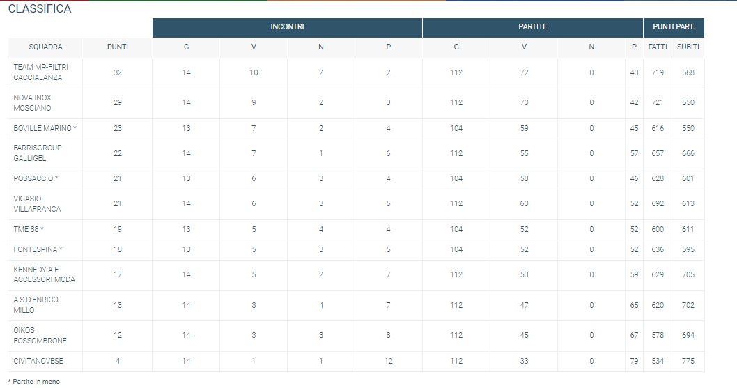Click the PUNTI column header
Image resolution: width=737 pixels, height=388 pixels.
coord(118,47)
